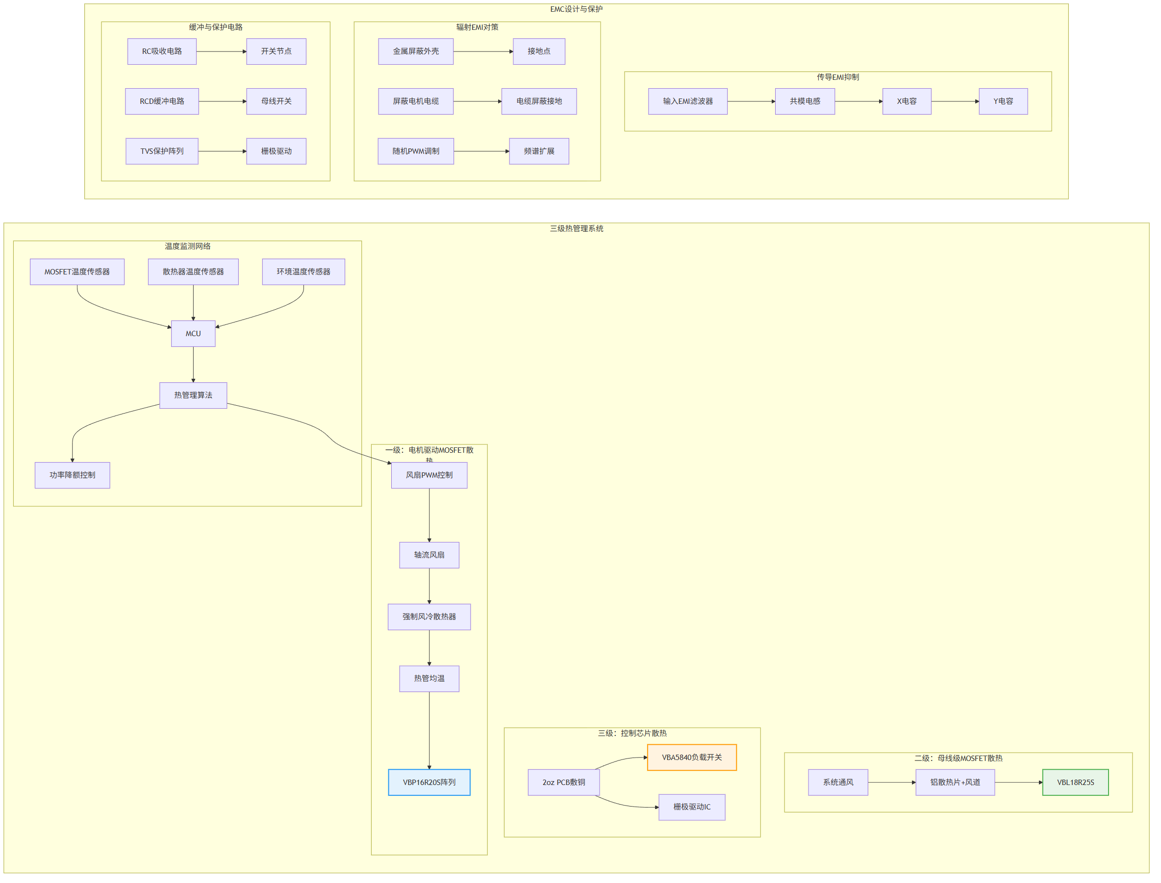Click the RC吸收电路 node
Viewport: 1161px width, 883px height.
click(163, 51)
